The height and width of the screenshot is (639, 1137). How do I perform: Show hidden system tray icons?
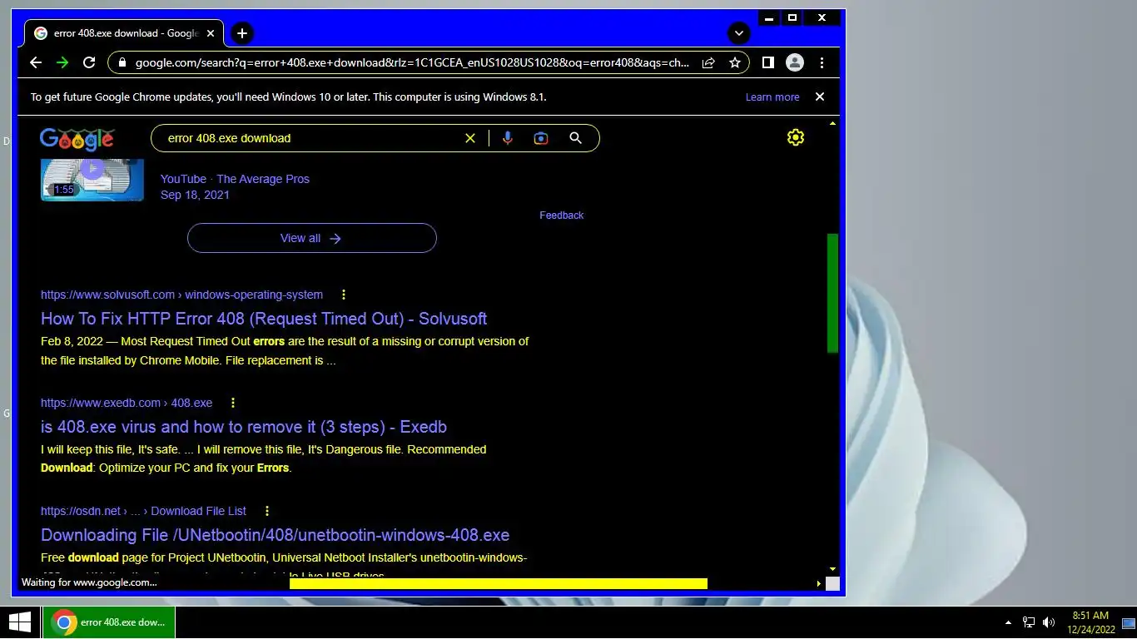(1009, 622)
